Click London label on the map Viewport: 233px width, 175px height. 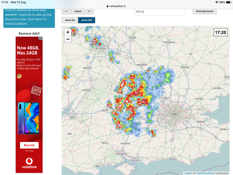174,114
